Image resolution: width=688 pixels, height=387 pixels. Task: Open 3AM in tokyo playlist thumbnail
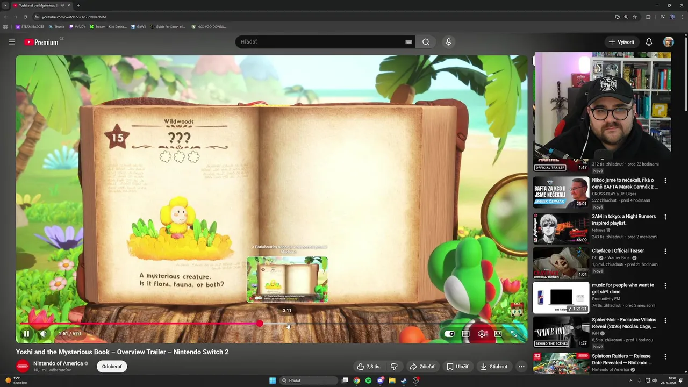click(561, 228)
